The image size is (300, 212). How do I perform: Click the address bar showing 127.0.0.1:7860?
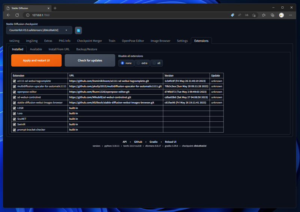click(112, 15)
